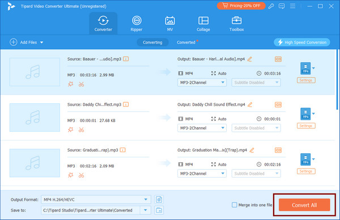
Task: Open Settings for the Baauer file
Action: click(306, 80)
